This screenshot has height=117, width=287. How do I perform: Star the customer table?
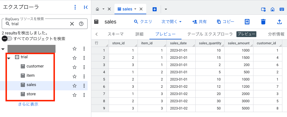[x=74, y=67]
